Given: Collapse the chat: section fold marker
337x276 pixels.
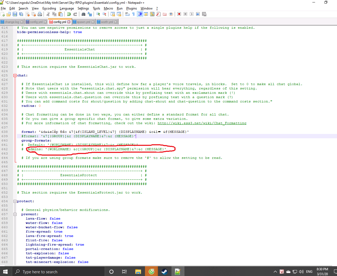Looking at the screenshot, I should pyautogui.click(x=15, y=75).
